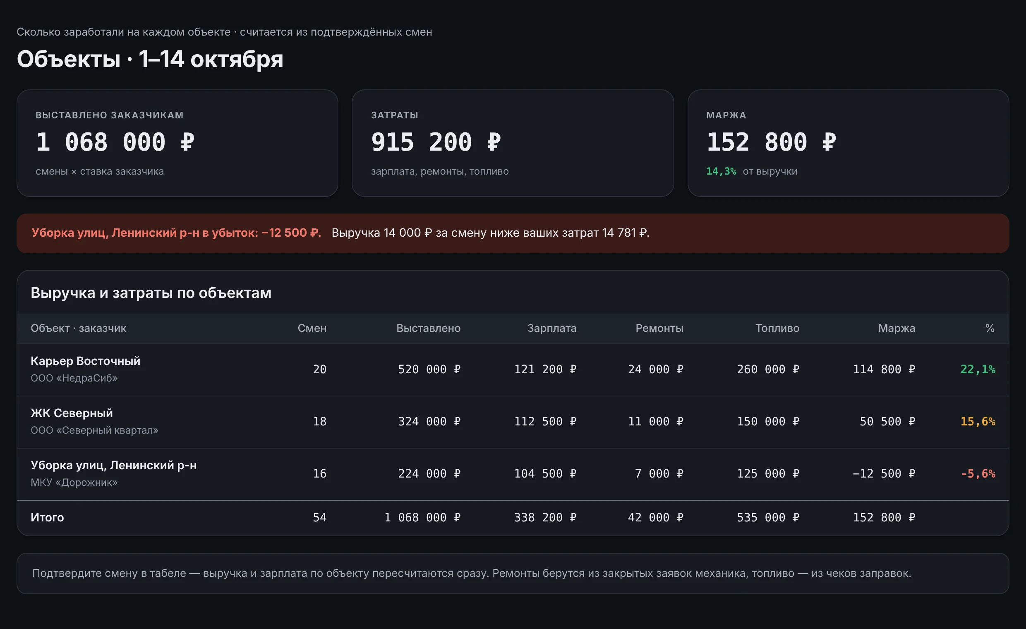Click the red margin percent -5,6%
The image size is (1026, 629).
tap(978, 474)
